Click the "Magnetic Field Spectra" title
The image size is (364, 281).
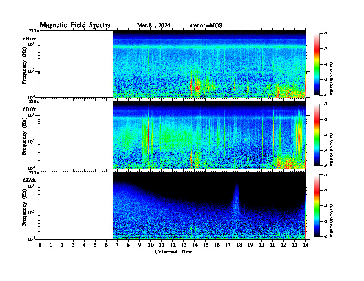click(75, 25)
